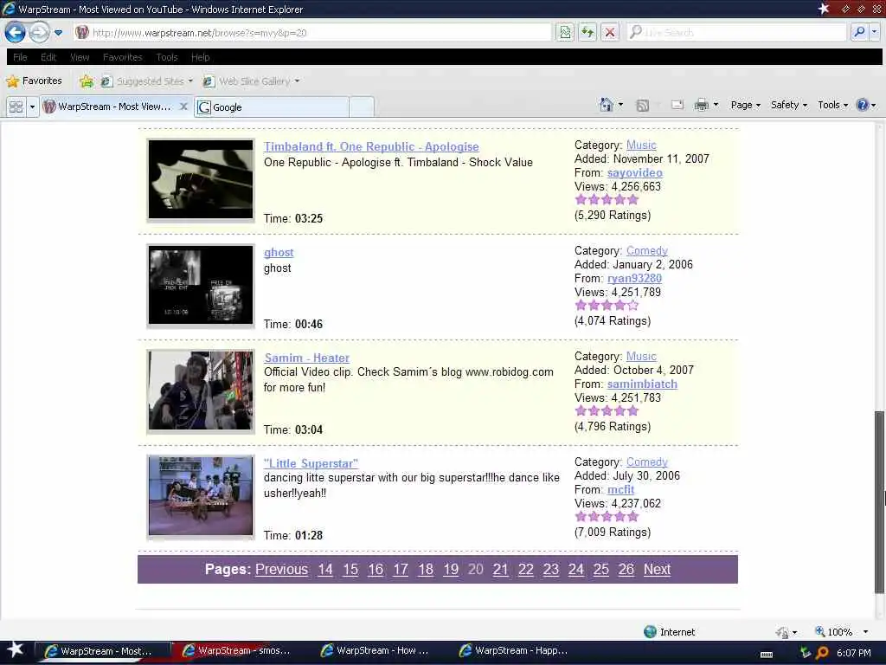The image size is (886, 665).
Task: Click the Internet zone globe icon
Action: (x=650, y=631)
